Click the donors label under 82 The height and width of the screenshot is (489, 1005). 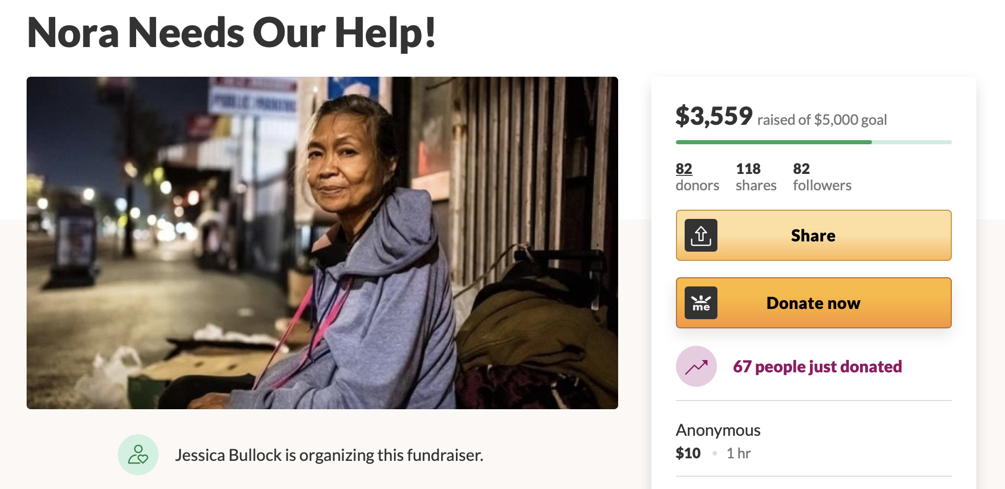pyautogui.click(x=697, y=185)
